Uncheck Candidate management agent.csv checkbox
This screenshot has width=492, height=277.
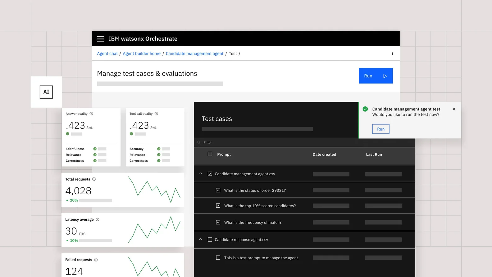(210, 174)
